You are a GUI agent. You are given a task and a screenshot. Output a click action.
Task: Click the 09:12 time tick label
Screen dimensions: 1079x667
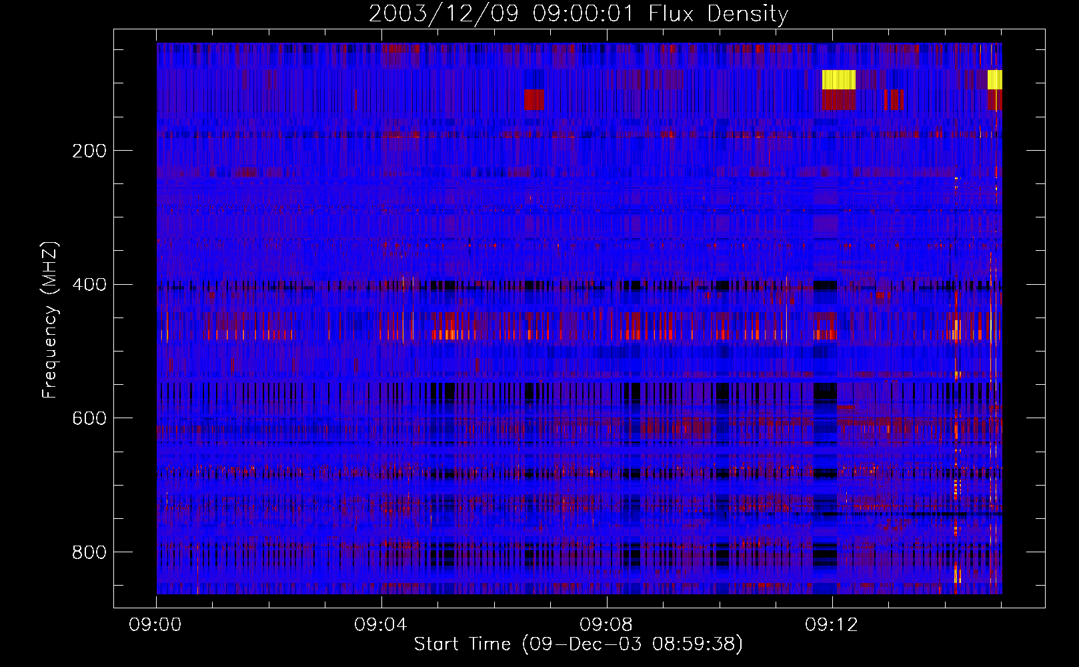point(832,625)
